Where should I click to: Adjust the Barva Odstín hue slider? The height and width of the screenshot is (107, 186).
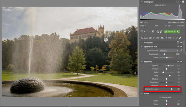click(x=167, y=101)
